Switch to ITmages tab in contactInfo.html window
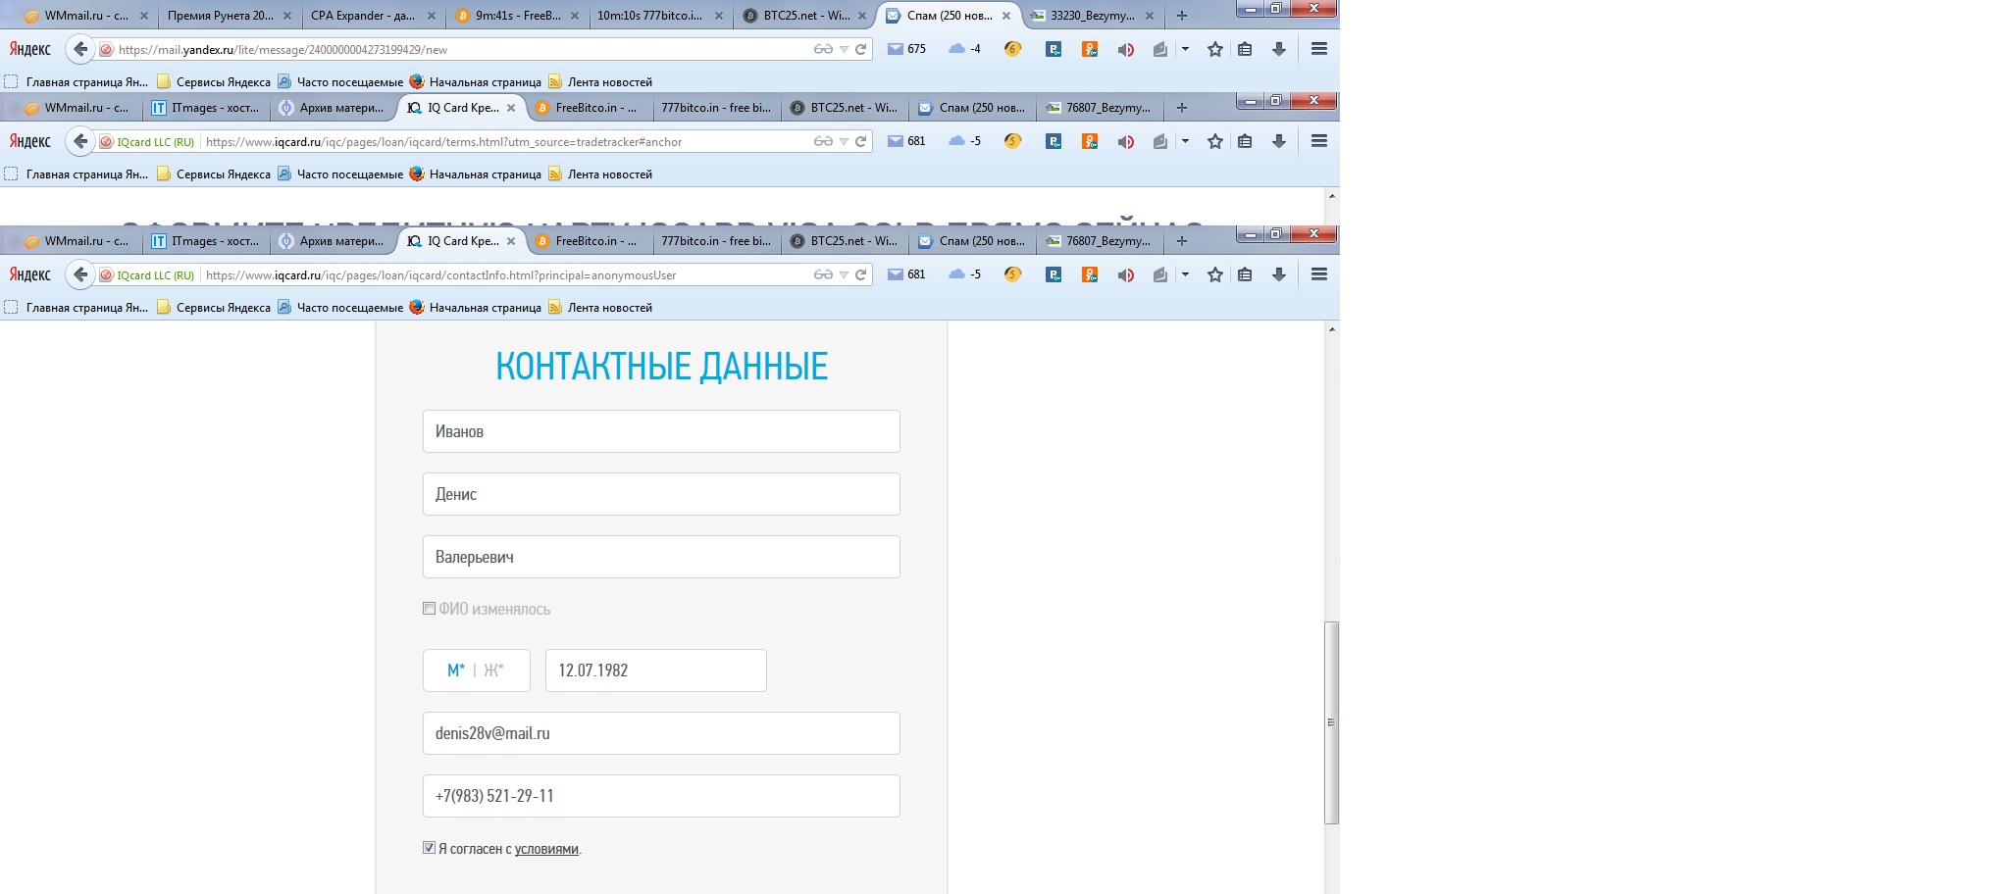The height and width of the screenshot is (894, 2005). [207, 241]
